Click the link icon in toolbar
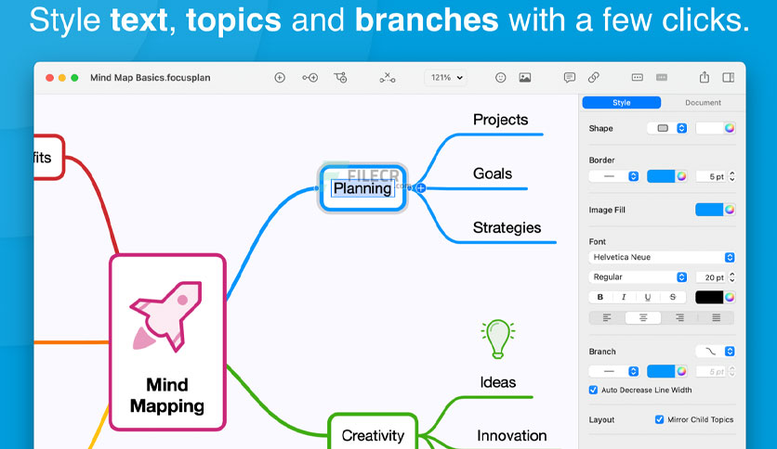Image resolution: width=777 pixels, height=449 pixels. pyautogui.click(x=594, y=77)
